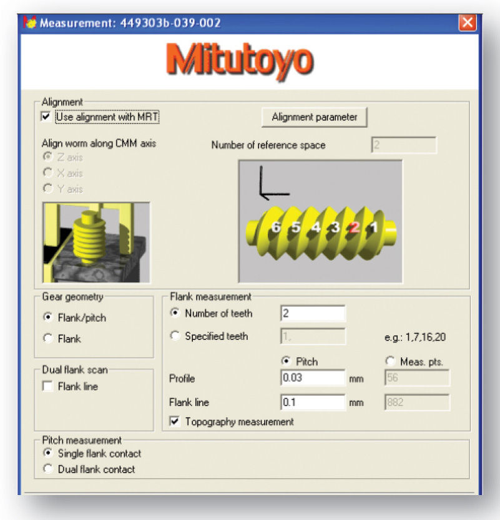Click the Number of reference space field
500x520 pixels.
coord(404,145)
